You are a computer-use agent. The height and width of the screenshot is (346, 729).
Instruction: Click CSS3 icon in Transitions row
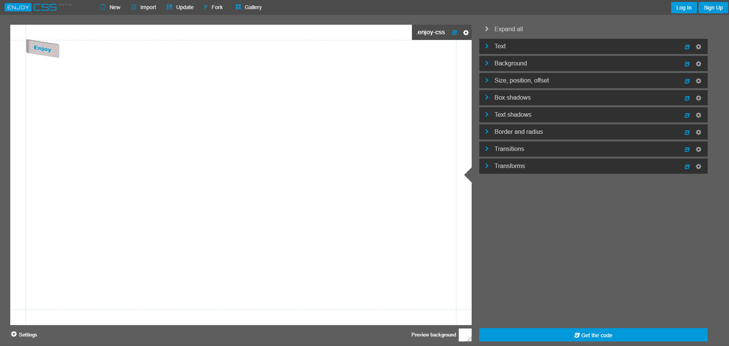[687, 149]
